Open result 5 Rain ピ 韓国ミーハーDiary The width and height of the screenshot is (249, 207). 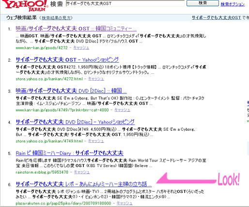[x=70, y=153]
